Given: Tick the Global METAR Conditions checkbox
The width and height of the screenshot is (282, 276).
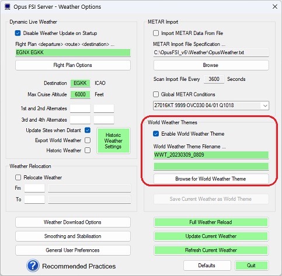Looking at the screenshot, I should 156,94.
